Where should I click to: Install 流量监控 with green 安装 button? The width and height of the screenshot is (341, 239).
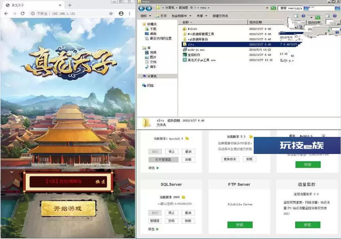308,225
